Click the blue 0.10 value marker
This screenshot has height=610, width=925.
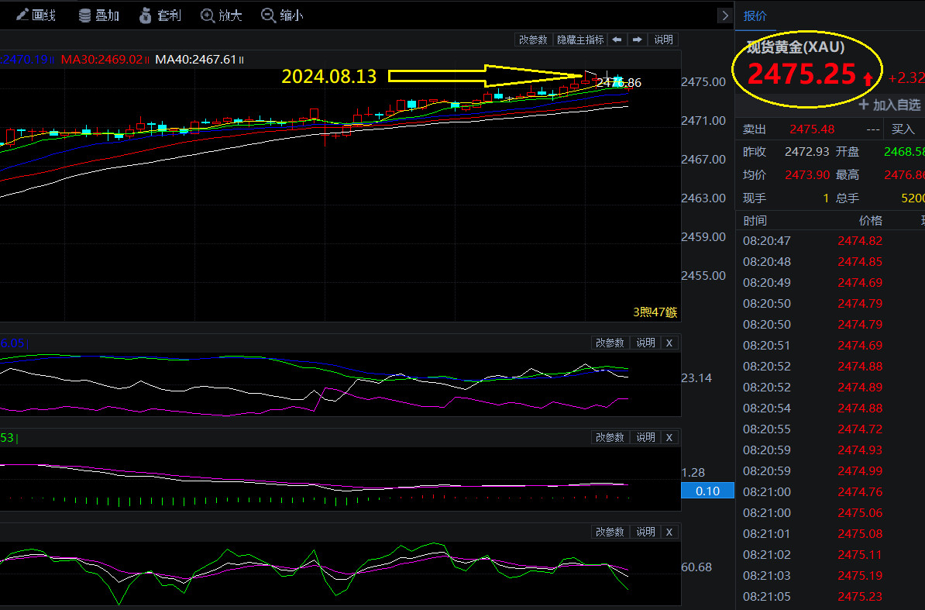pyautogui.click(x=707, y=491)
